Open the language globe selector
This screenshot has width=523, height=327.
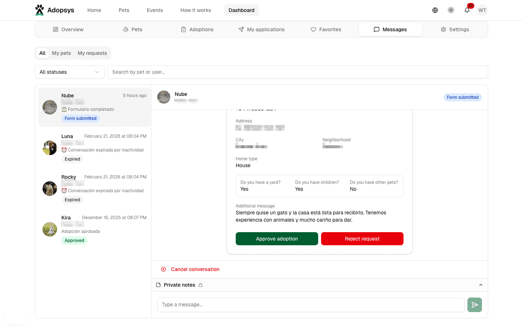(435, 10)
